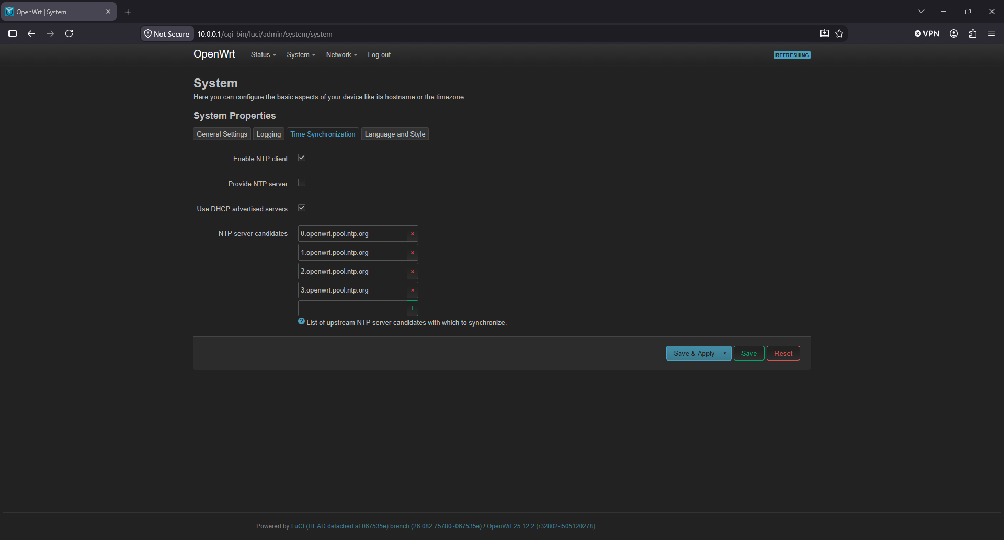Screen dimensions: 1004x540
Task: Click the help icon beside NTP candidates hint
Action: (301, 322)
